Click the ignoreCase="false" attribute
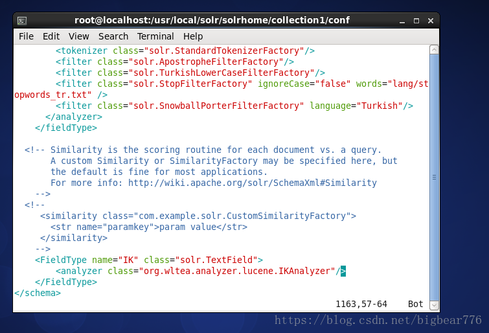The height and width of the screenshot is (333, 489). pyautogui.click(x=304, y=84)
